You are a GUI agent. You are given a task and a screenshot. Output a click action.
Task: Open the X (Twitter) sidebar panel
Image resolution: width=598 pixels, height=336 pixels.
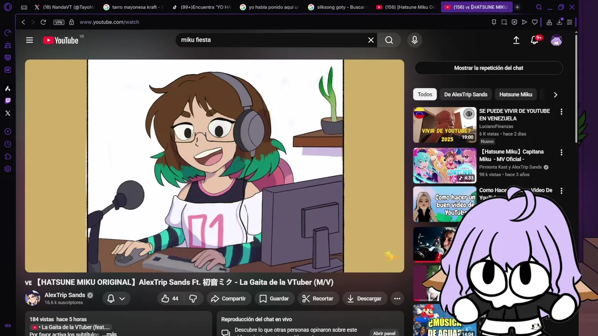pyautogui.click(x=7, y=113)
